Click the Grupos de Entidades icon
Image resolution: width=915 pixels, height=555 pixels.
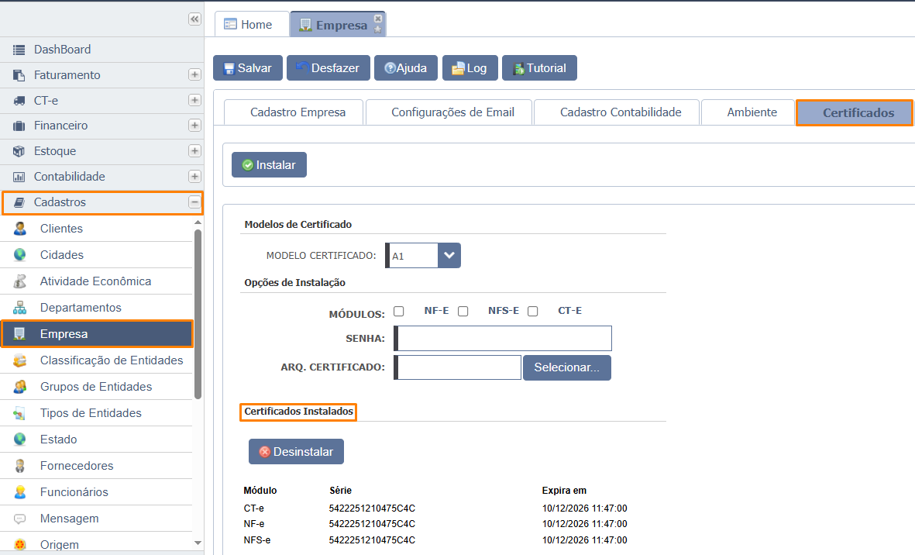tap(20, 387)
